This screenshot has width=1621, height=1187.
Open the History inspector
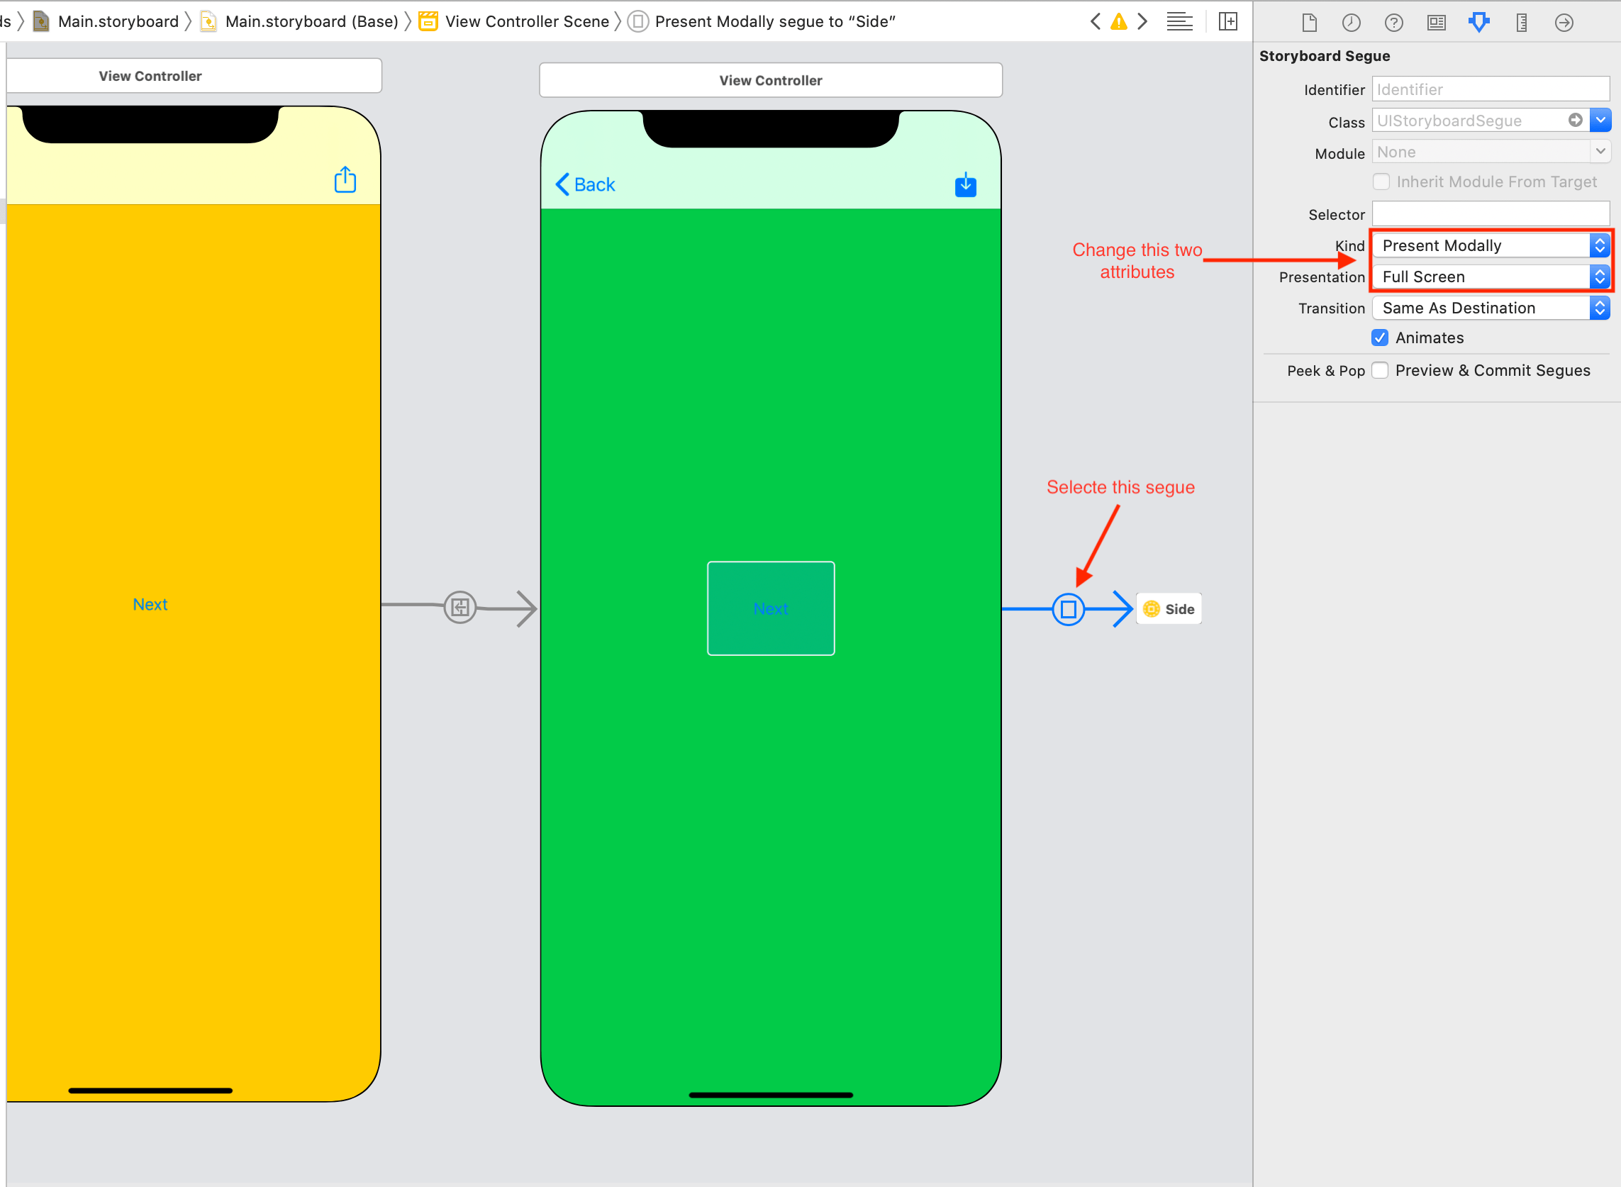[1351, 22]
